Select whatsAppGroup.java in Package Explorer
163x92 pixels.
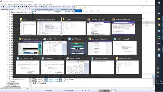17,79
